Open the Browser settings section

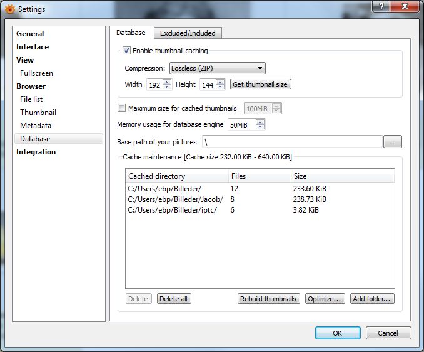click(x=31, y=86)
